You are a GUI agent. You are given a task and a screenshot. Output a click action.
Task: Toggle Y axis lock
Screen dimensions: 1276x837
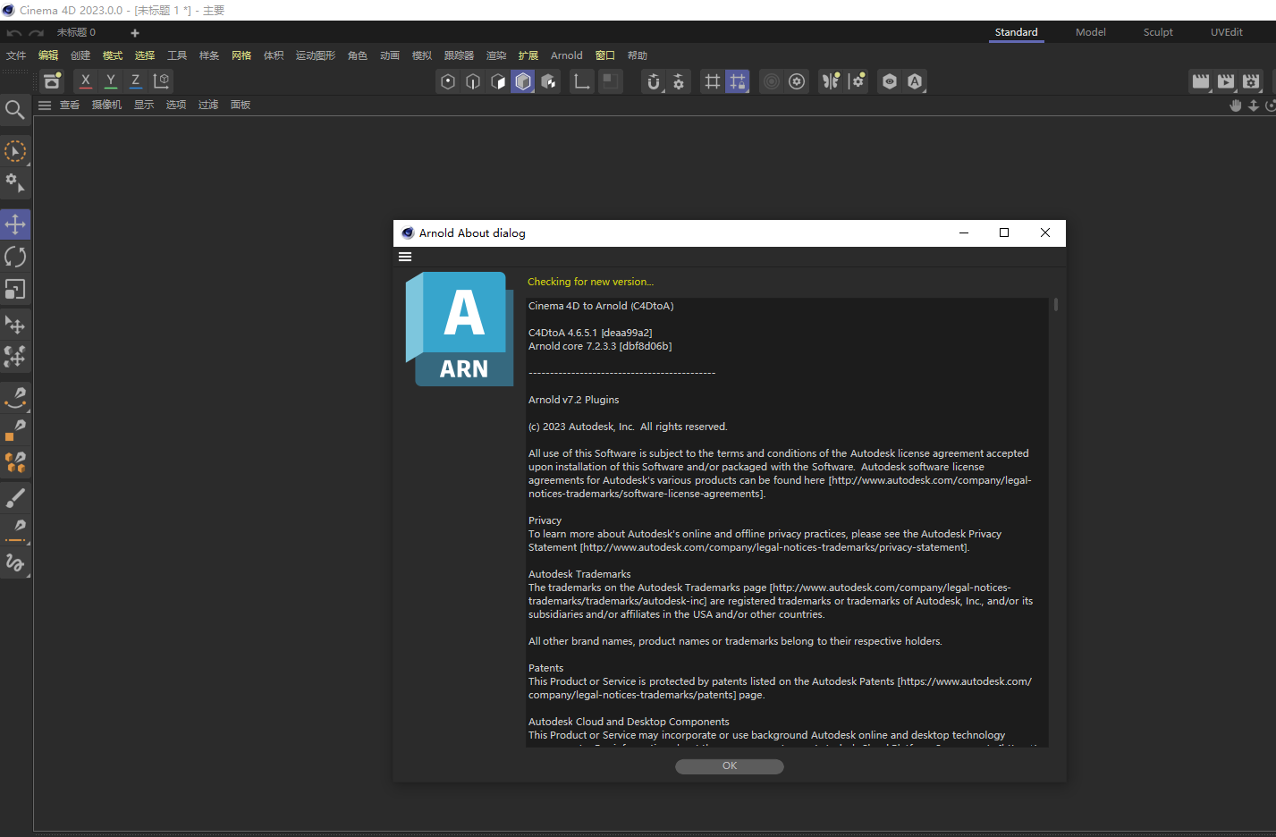tap(110, 80)
